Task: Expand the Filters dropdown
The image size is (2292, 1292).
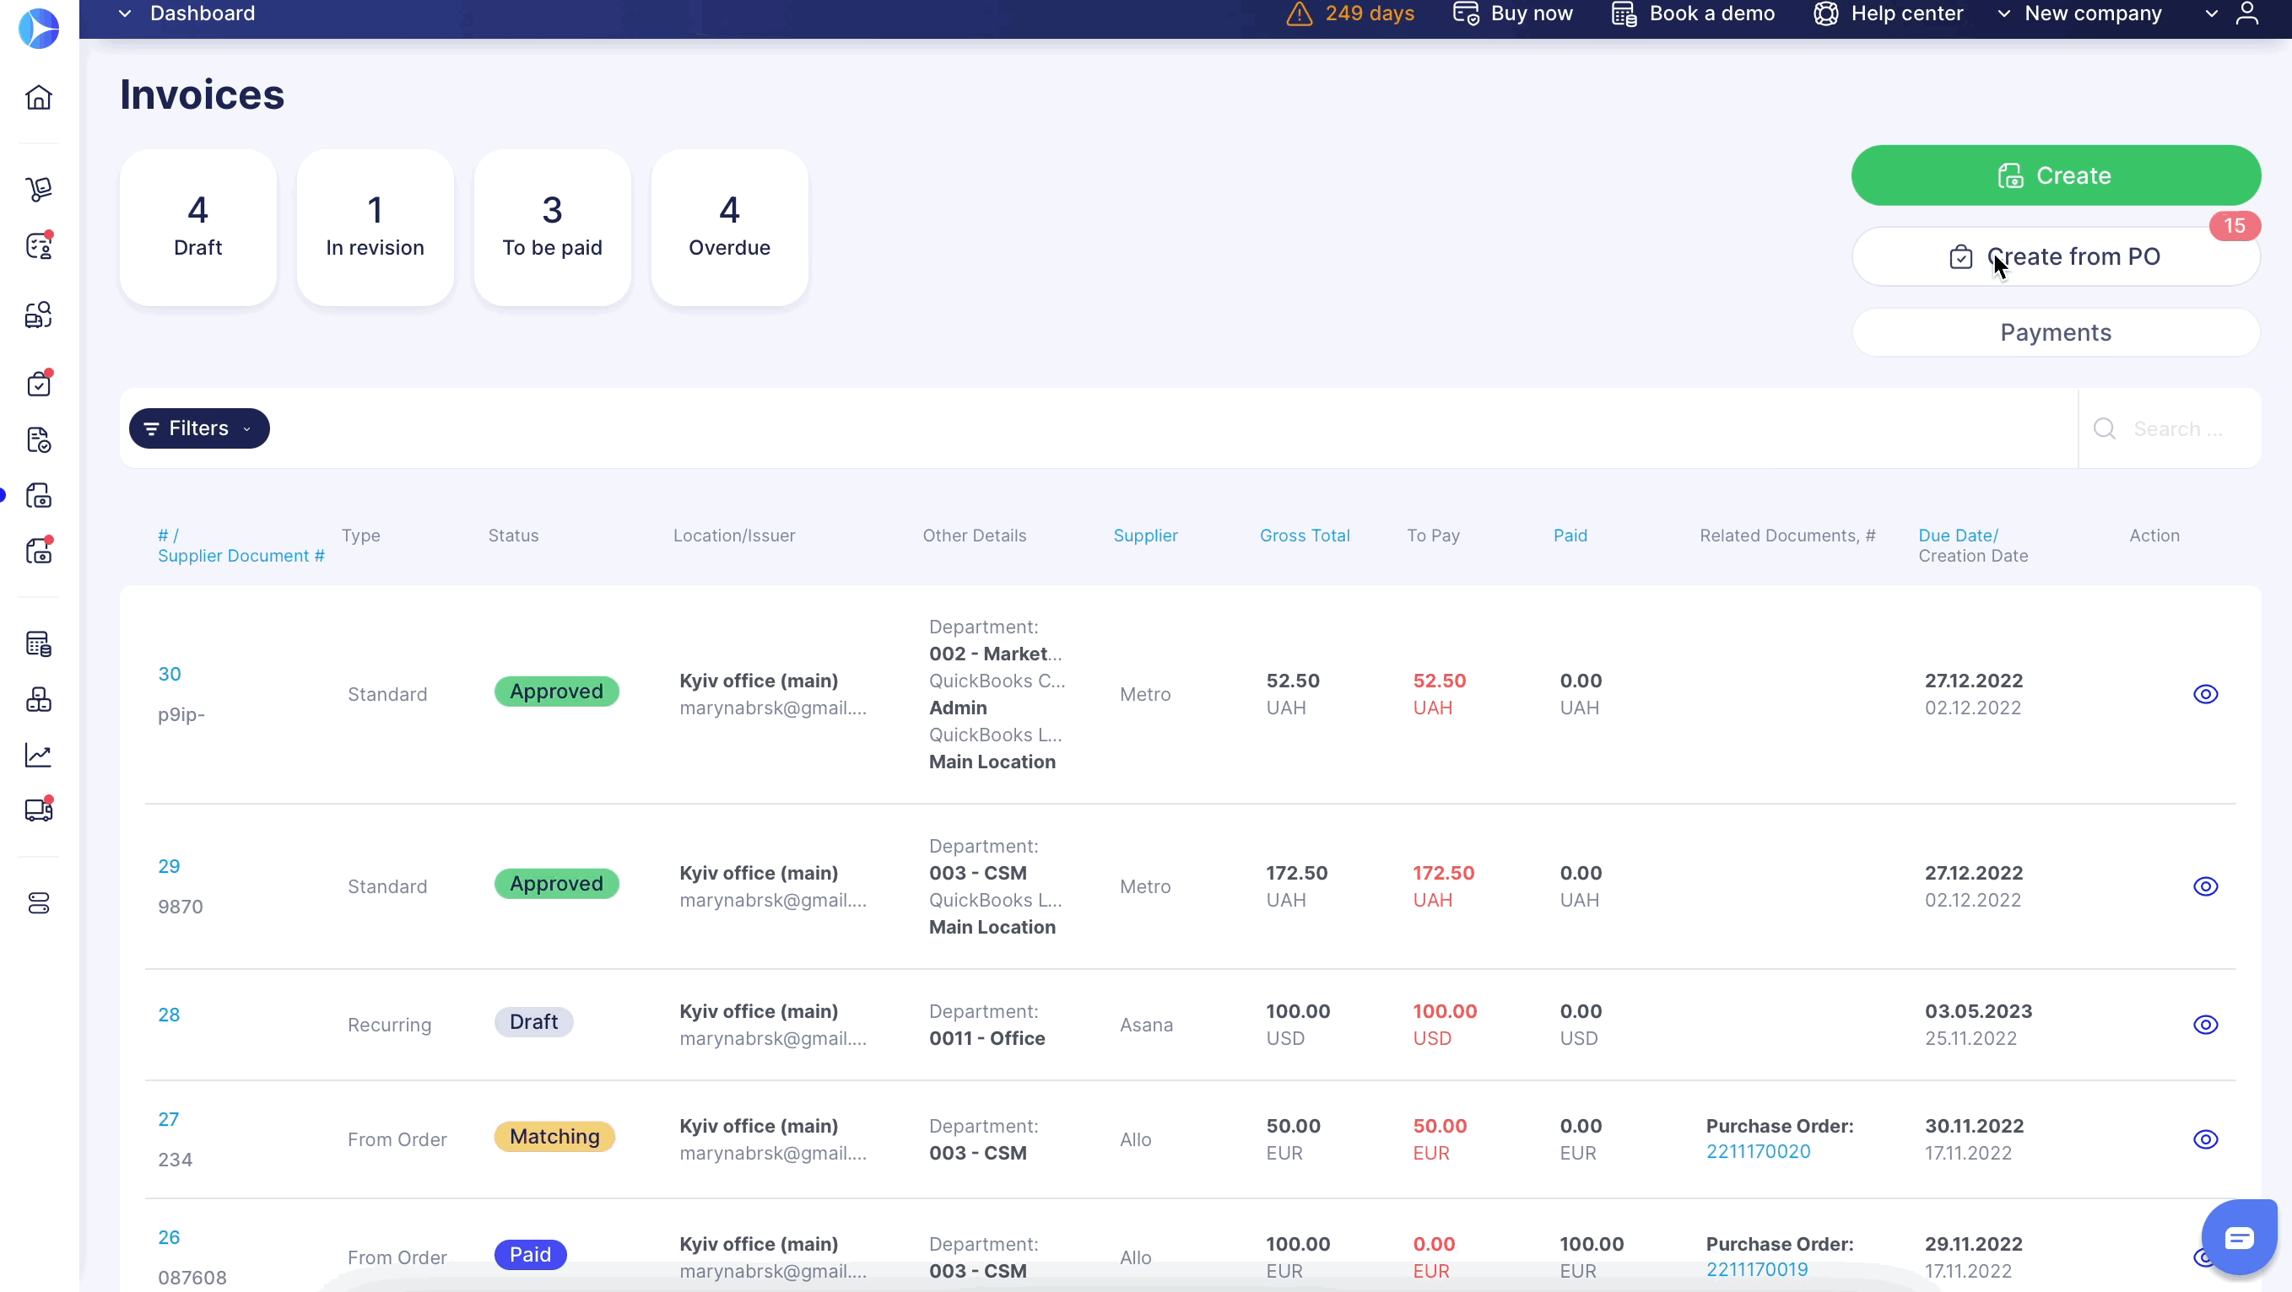Action: point(199,428)
